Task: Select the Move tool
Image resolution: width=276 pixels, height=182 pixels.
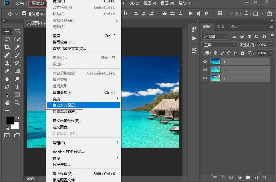Action: click(7, 31)
